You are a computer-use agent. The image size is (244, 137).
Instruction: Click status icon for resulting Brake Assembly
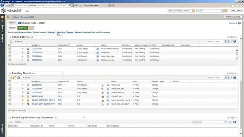(x=103, y=93)
